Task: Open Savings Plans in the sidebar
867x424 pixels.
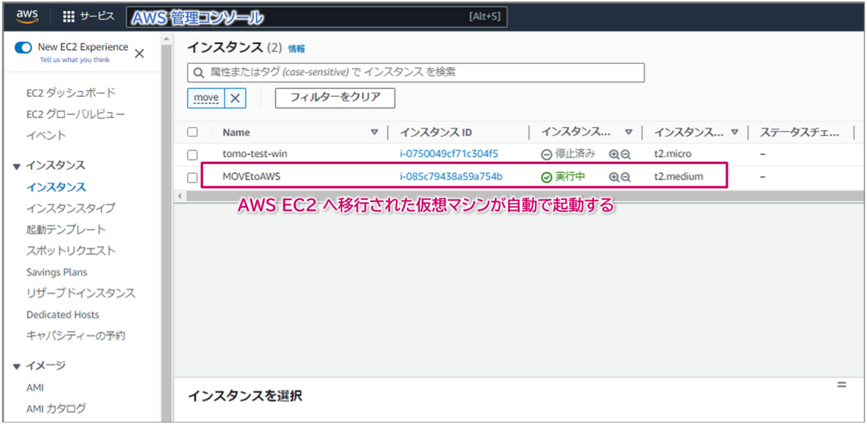Action: tap(56, 272)
